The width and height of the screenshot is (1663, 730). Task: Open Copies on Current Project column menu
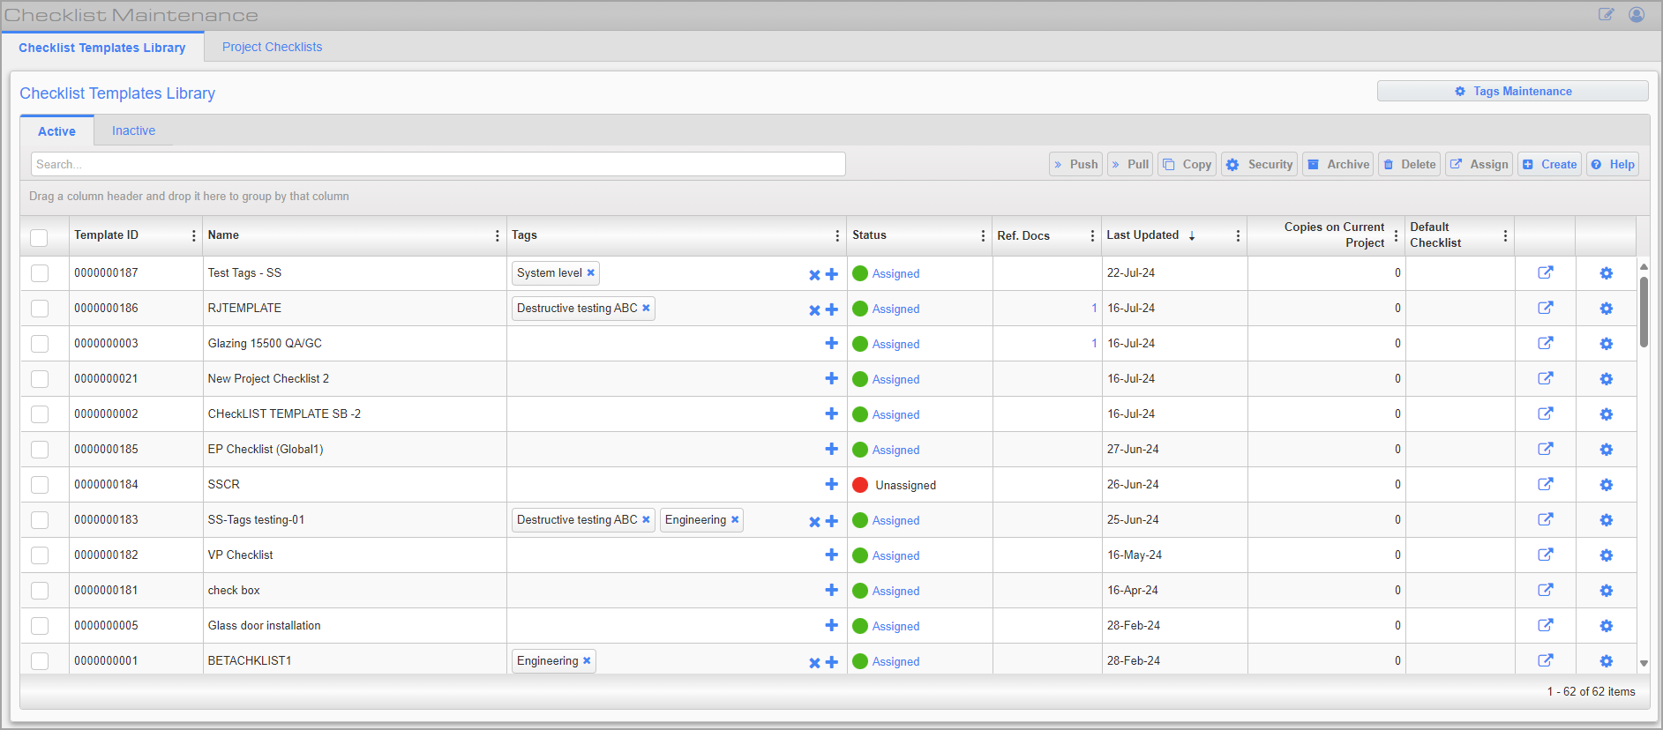pos(1396,235)
